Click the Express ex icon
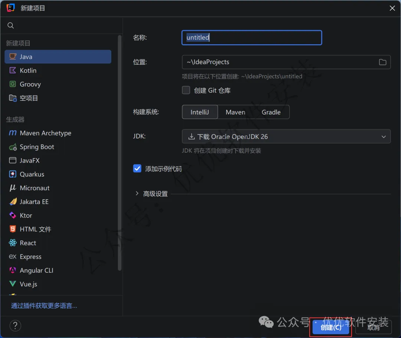The height and width of the screenshot is (338, 401). tap(13, 256)
